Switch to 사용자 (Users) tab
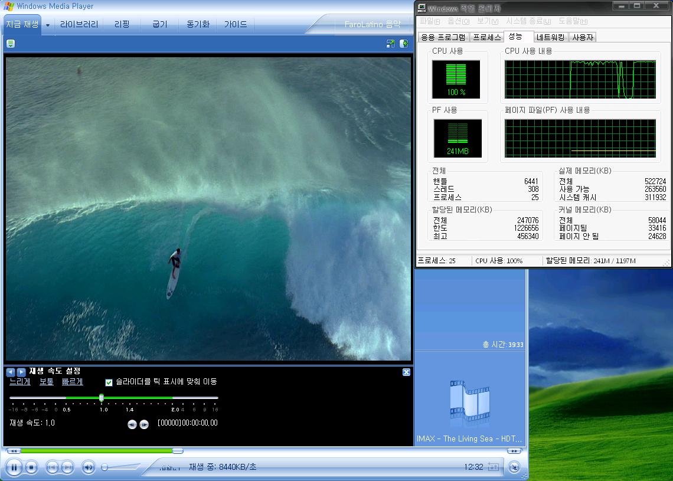Viewport: 673px width, 481px height. tap(583, 37)
